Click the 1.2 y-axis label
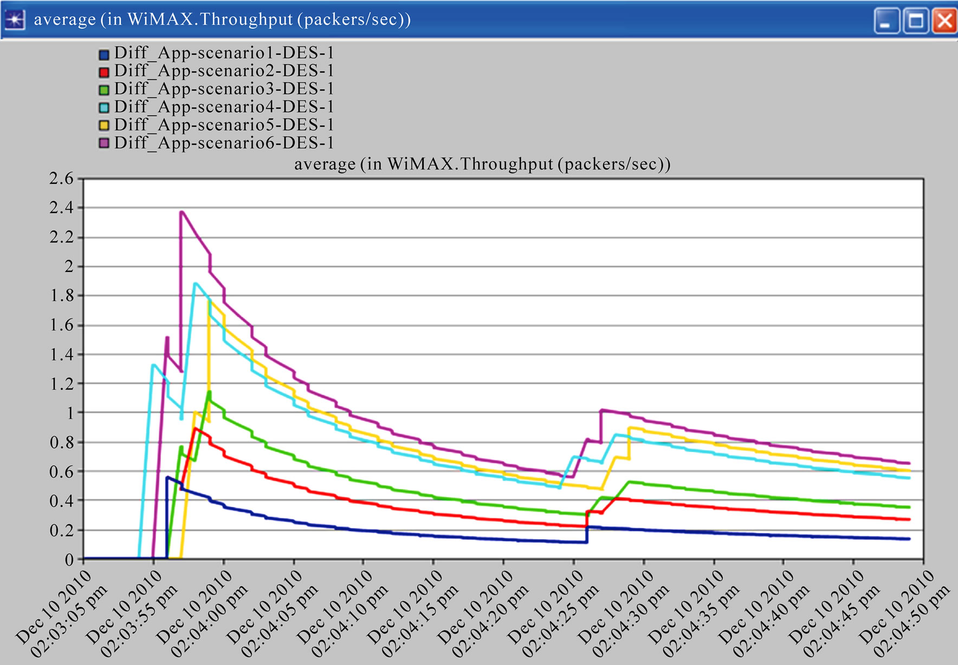958x665 pixels. pos(61,383)
